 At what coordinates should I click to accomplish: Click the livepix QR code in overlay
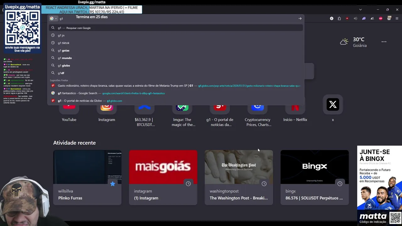click(x=22, y=28)
